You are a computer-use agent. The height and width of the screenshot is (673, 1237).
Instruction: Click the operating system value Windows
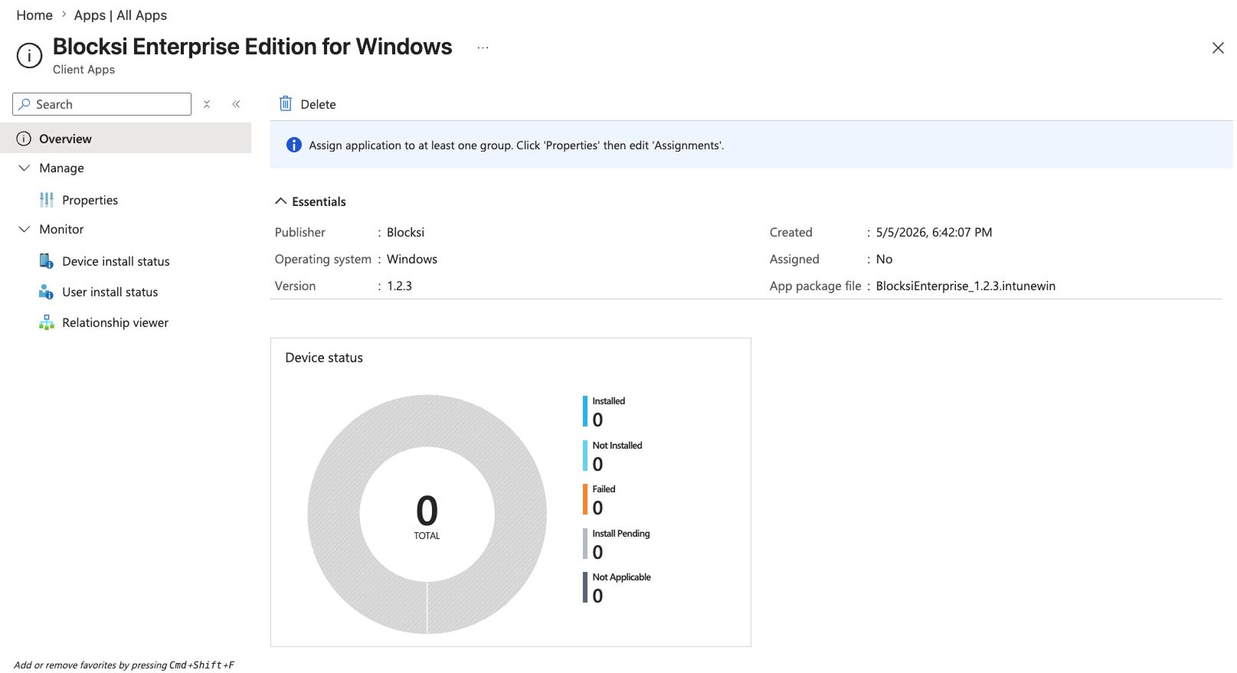pyautogui.click(x=412, y=259)
